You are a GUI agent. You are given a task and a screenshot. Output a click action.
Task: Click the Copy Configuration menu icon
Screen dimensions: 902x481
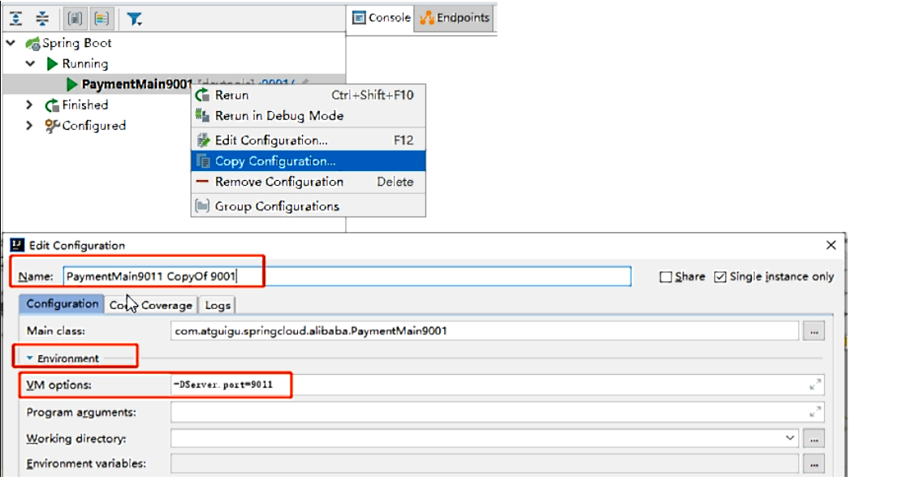pyautogui.click(x=203, y=161)
